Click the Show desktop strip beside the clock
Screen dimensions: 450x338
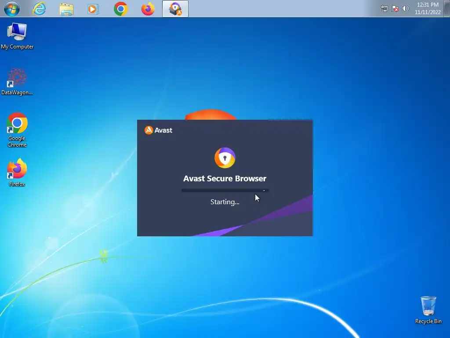446,8
